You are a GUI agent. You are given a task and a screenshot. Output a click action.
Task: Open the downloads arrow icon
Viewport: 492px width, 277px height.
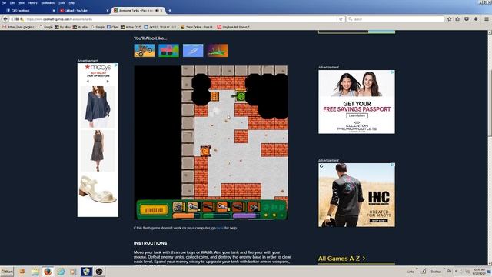tap(476, 19)
